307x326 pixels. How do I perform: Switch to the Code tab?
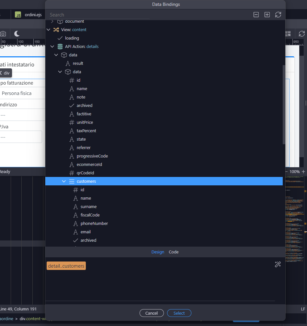coord(174,252)
